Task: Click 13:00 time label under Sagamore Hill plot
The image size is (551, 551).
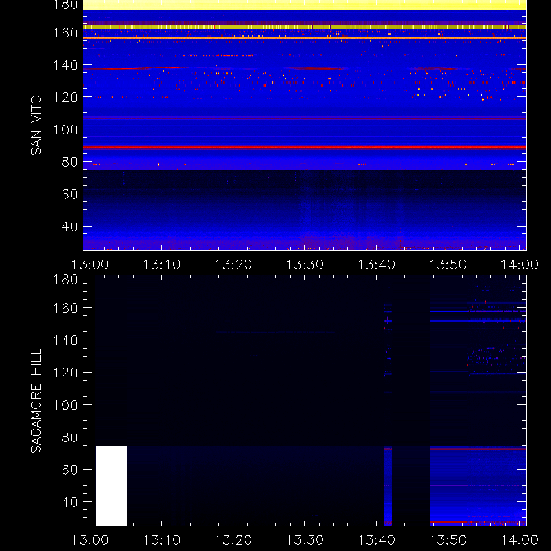Action: pos(90,540)
